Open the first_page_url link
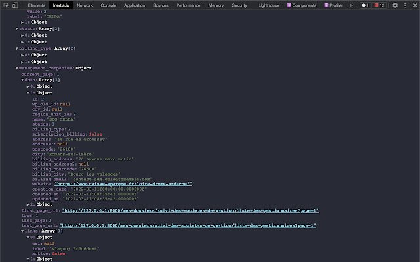Viewport: 420px width, 262px height. 190,211
